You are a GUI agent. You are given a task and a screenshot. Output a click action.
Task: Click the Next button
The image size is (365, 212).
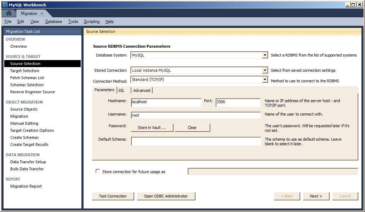point(316,196)
